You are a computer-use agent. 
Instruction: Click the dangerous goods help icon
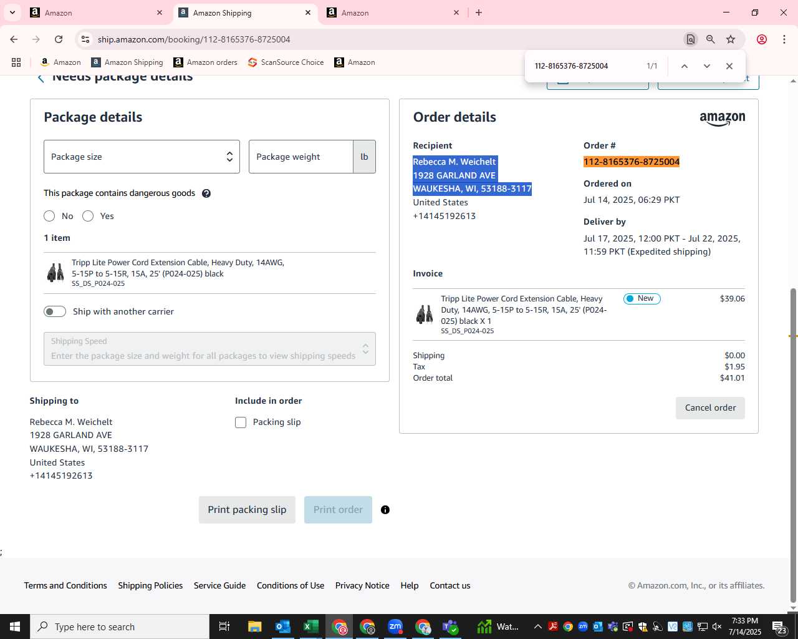pyautogui.click(x=206, y=193)
